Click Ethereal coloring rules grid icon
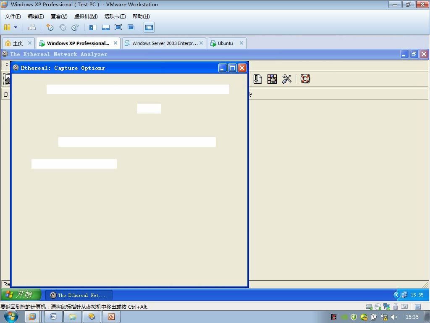This screenshot has height=323, width=430. coord(272,79)
